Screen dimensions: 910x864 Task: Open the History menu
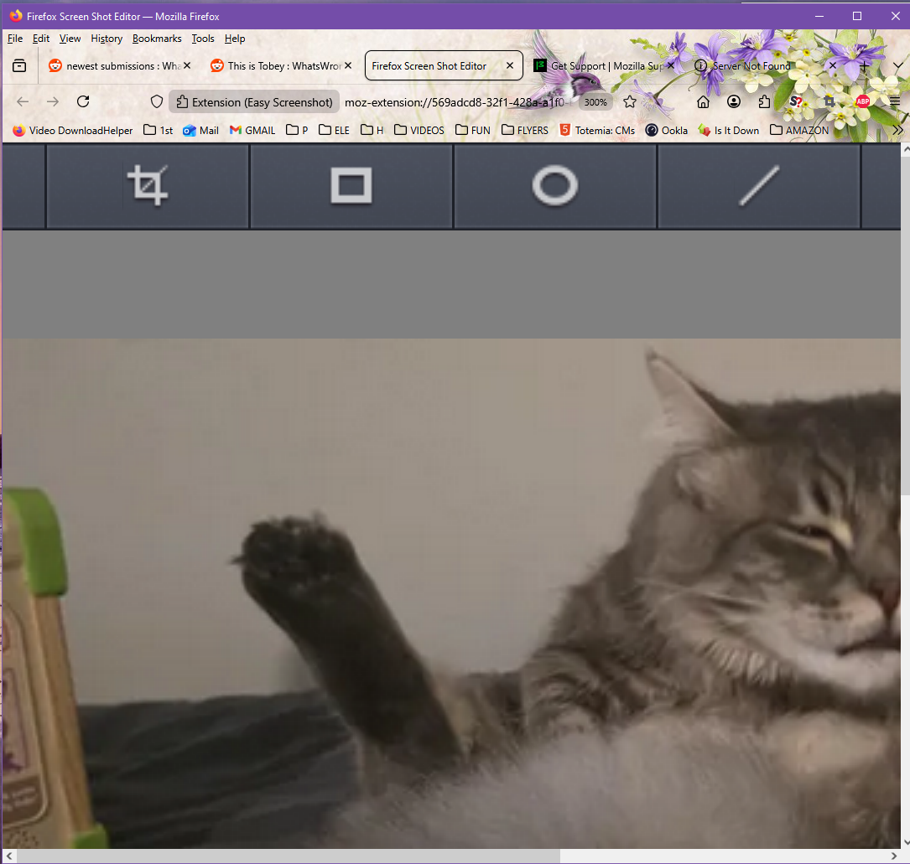[x=107, y=39]
